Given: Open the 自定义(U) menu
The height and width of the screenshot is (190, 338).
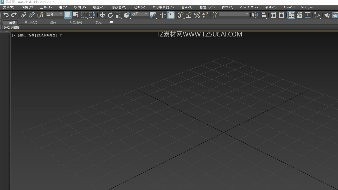Looking at the screenshot, I should [207, 7].
